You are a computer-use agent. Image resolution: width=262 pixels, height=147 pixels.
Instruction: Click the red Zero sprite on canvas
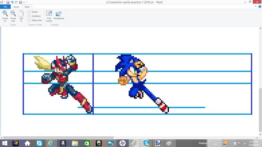click(x=63, y=83)
